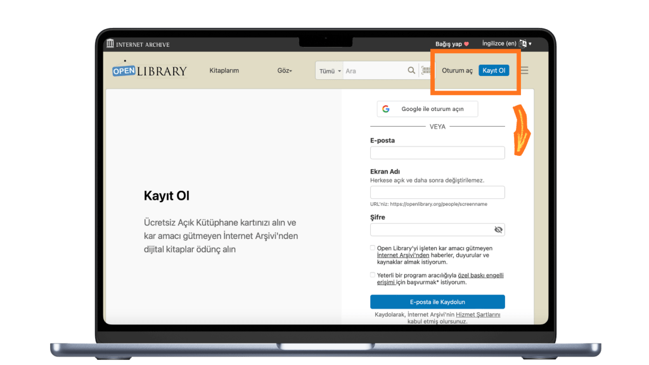Check the print disability access checkbox
Viewport: 649px width, 365px height.
click(x=373, y=275)
